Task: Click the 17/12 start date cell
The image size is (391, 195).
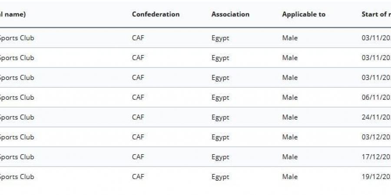Action: (x=376, y=157)
